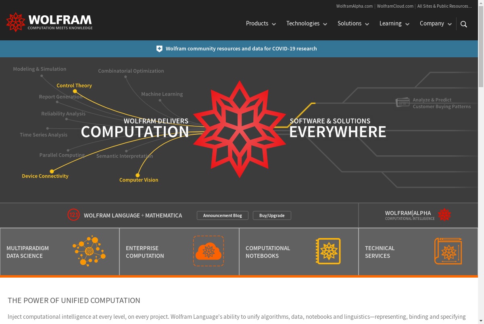Click the Multiparadigm Data Science network icon

(89, 251)
